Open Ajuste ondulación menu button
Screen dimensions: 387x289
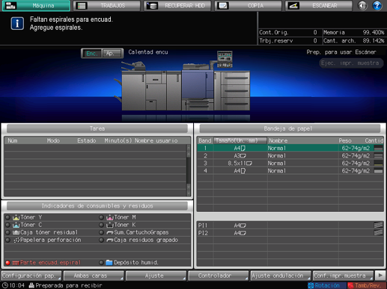pos(281,276)
